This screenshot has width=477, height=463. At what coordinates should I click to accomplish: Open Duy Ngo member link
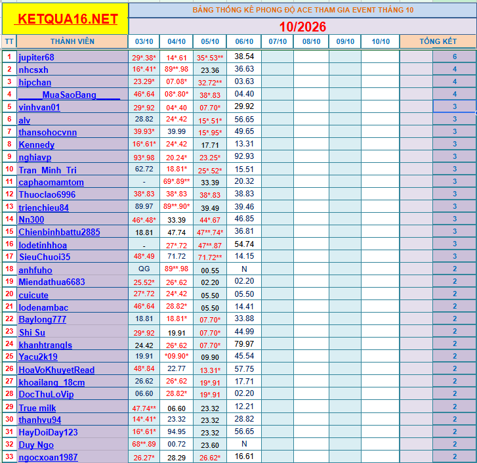coord(36,445)
